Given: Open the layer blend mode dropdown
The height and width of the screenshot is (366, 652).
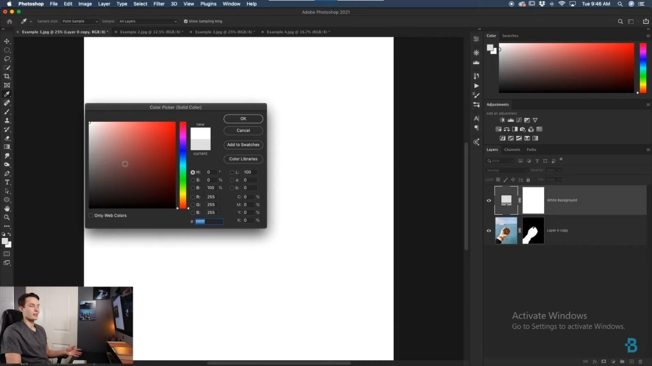Looking at the screenshot, I should tap(506, 170).
